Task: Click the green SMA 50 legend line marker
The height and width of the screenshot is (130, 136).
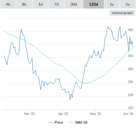Action: click(x=71, y=123)
